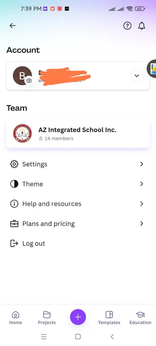Click the Log out door icon
Image resolution: width=156 pixels, height=346 pixels.
click(x=14, y=244)
